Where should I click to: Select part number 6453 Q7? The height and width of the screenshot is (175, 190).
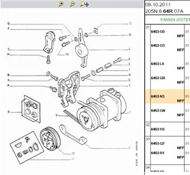pyautogui.click(x=158, y=144)
